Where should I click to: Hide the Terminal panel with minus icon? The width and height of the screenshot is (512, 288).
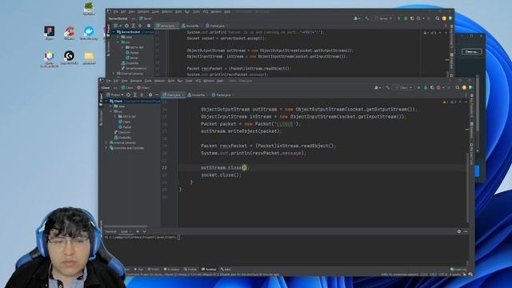466,231
